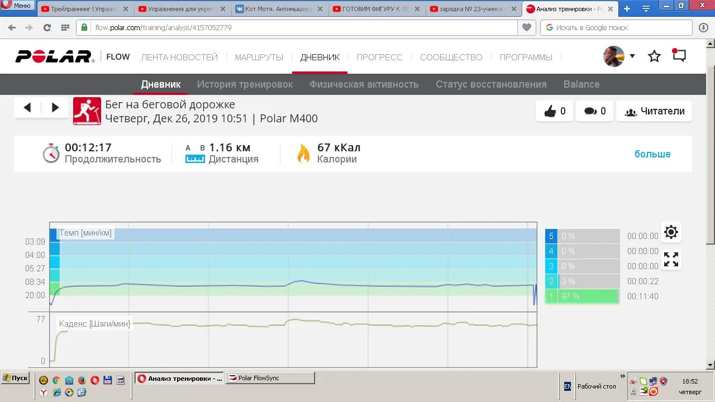Click the floppy disk quick launch icon
The height and width of the screenshot is (402, 715).
[x=108, y=380]
